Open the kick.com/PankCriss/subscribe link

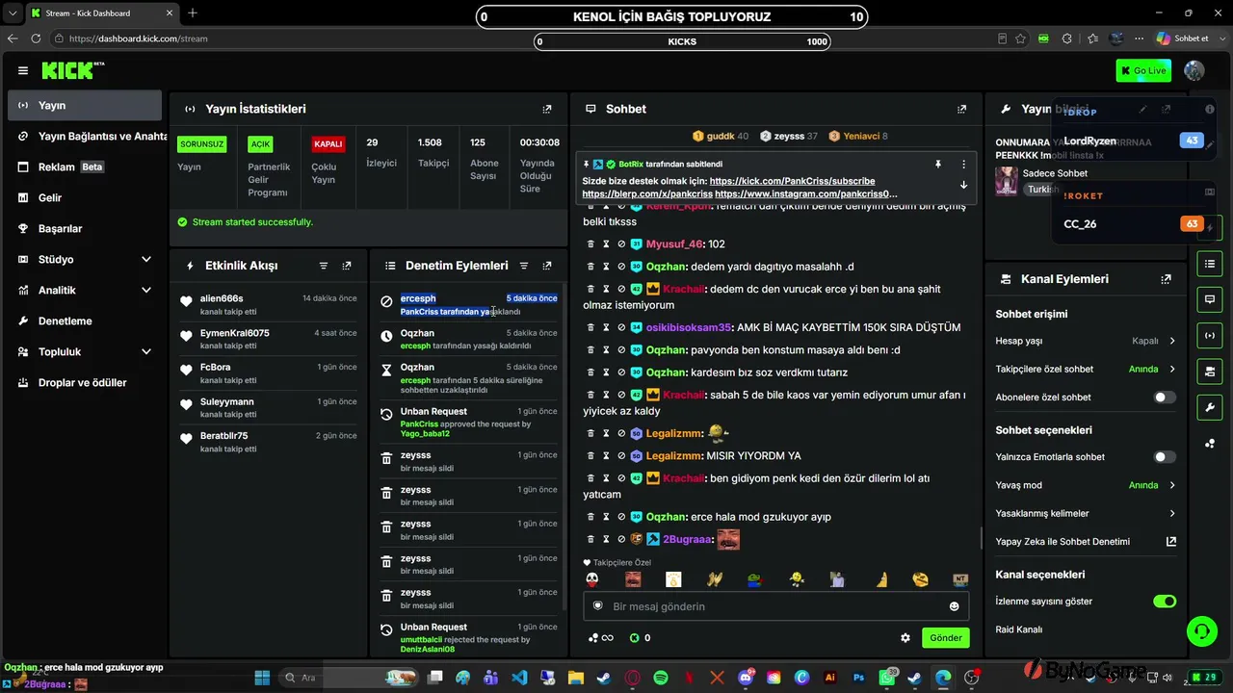click(792, 181)
